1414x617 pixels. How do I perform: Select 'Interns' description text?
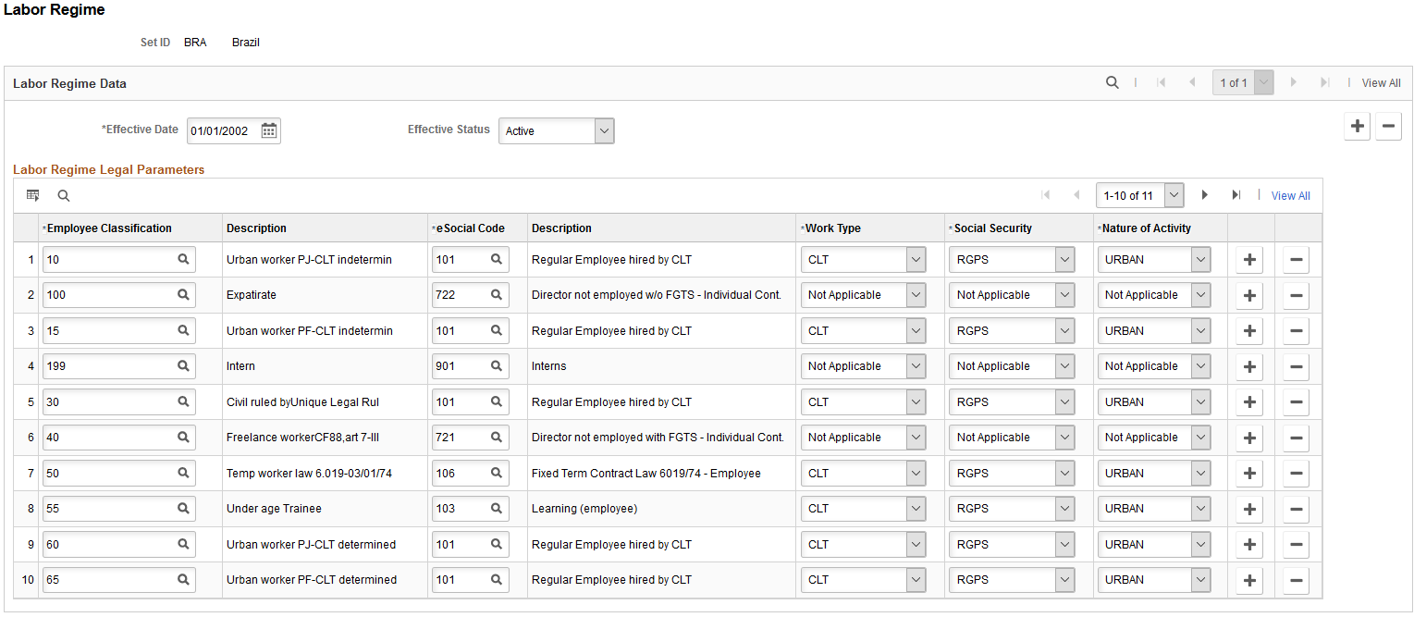(x=549, y=366)
